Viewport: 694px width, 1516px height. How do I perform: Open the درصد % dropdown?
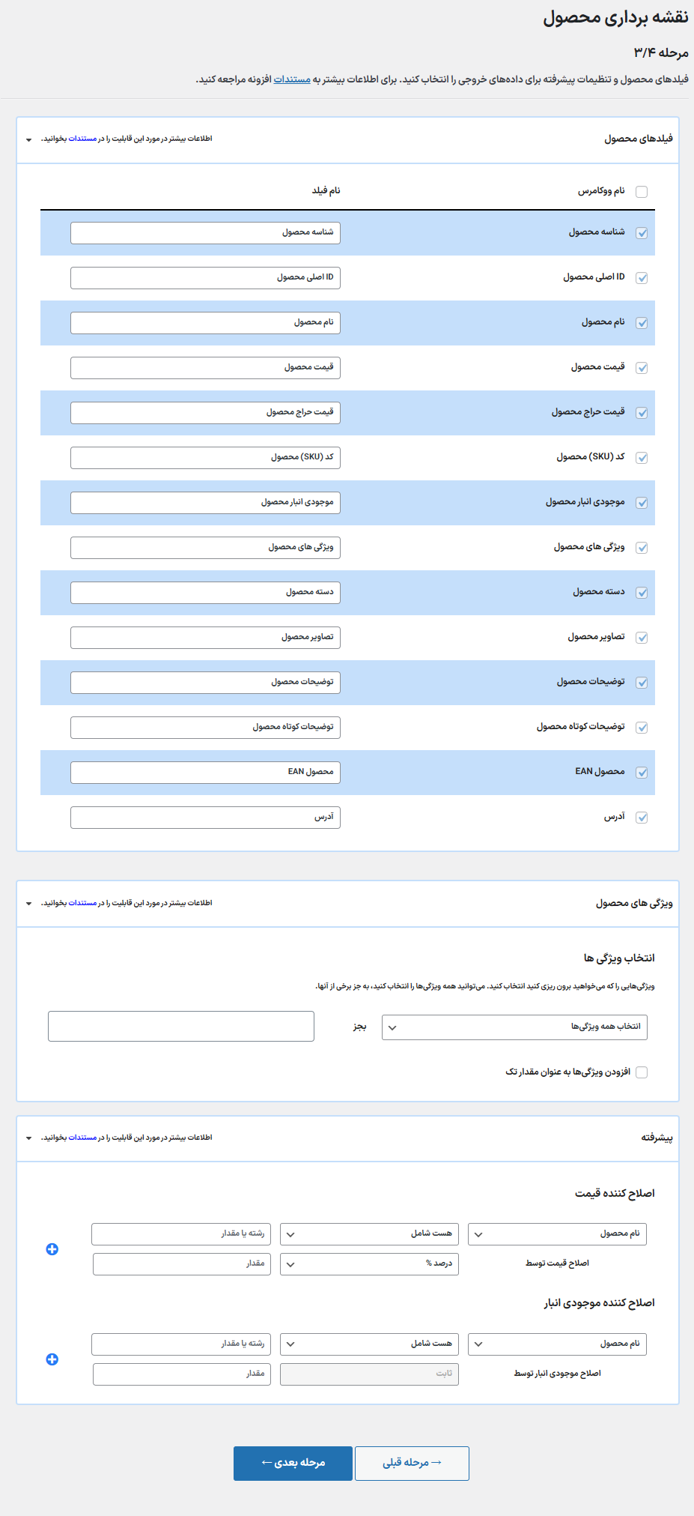pyautogui.click(x=369, y=1264)
